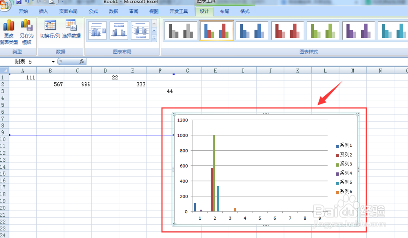Apply the purple chart style
408x238 pixels.
(x=358, y=31)
